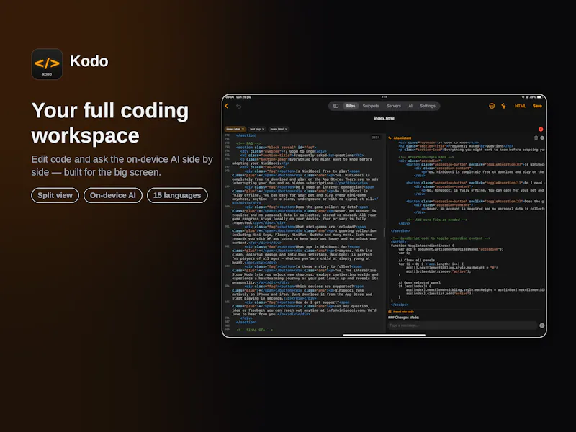Click the Kodo app icon
Viewport: 576px width, 432px height.
(47, 64)
